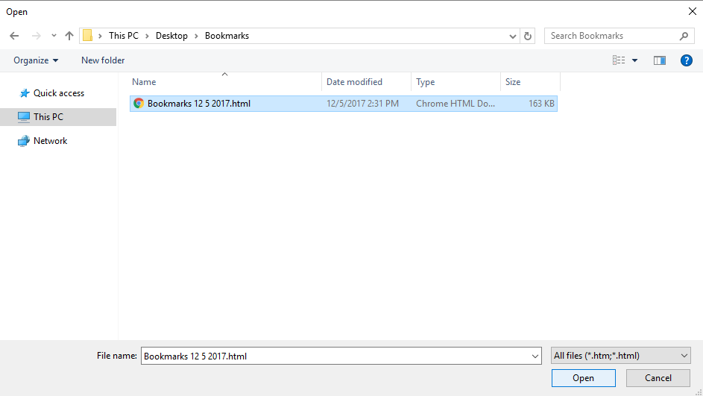703x396 pixels.
Task: Click the search magnifier icon
Action: click(x=684, y=36)
